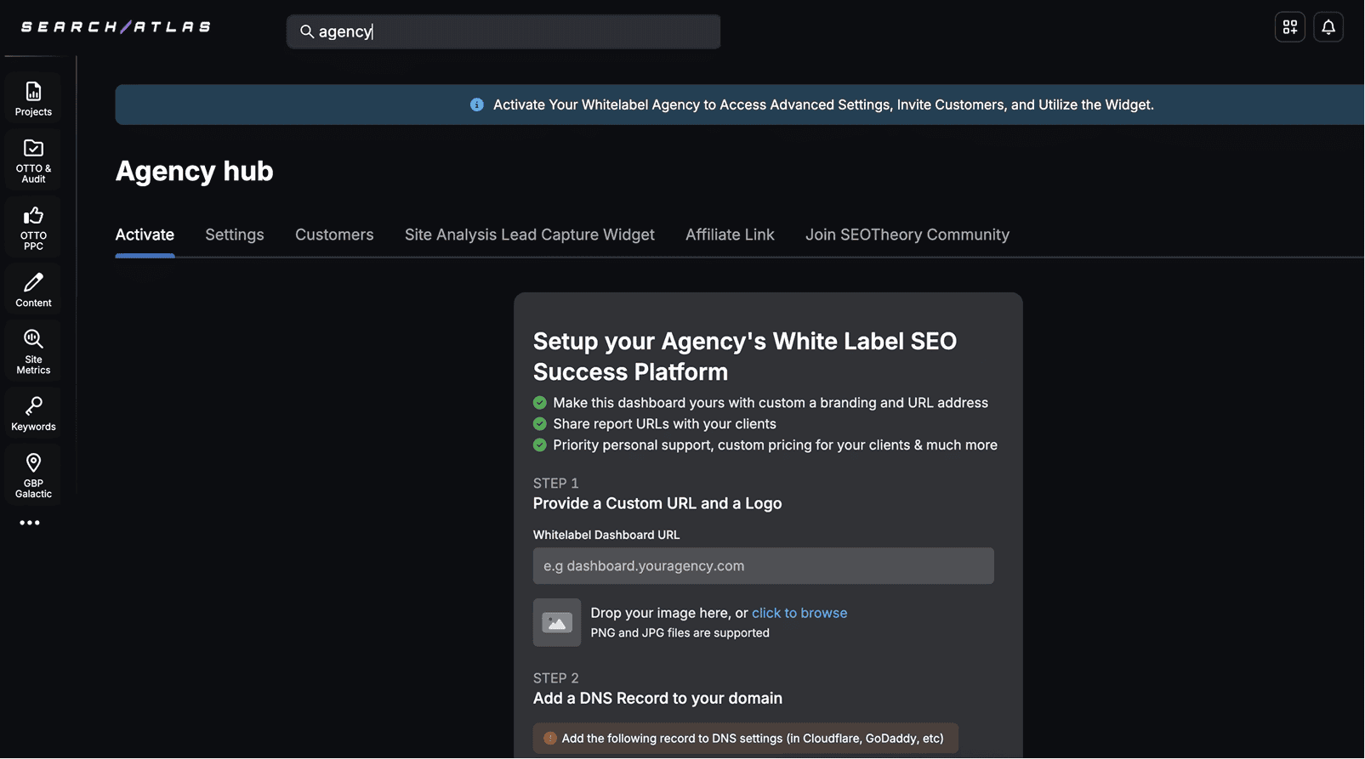Open the Keywords tool

click(x=33, y=413)
